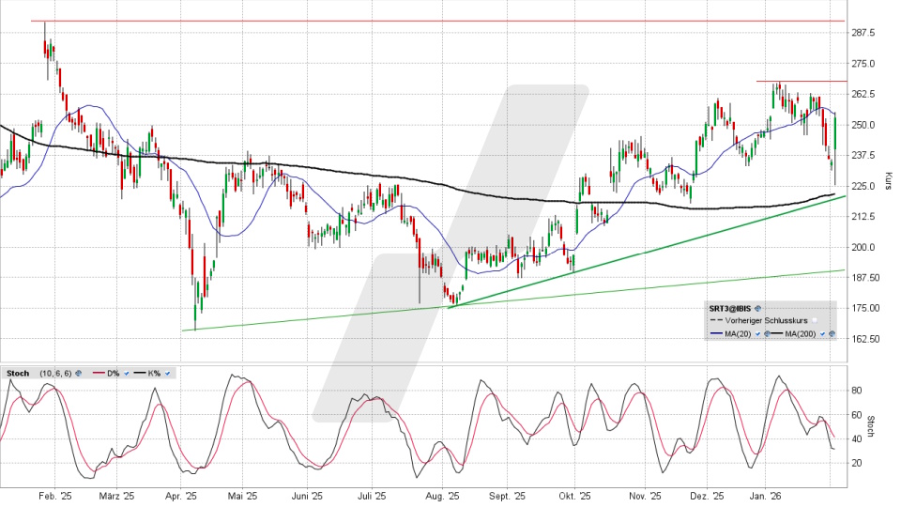This screenshot has width=901, height=507.
Task: Select the Aug. '25 date label
Action: point(440,495)
